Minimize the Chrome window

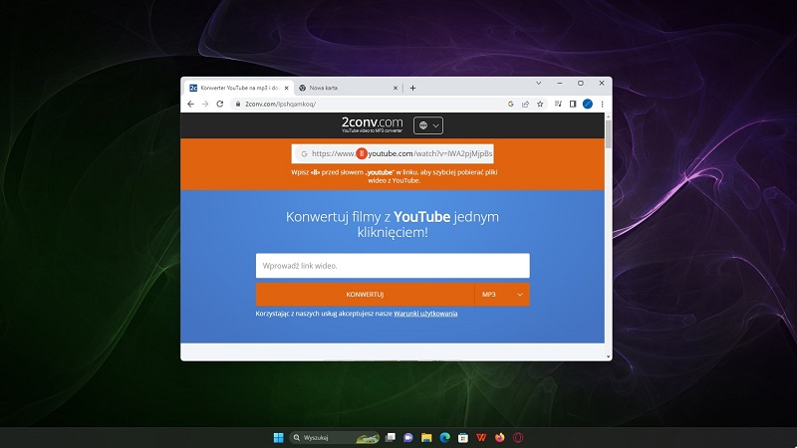(560, 83)
